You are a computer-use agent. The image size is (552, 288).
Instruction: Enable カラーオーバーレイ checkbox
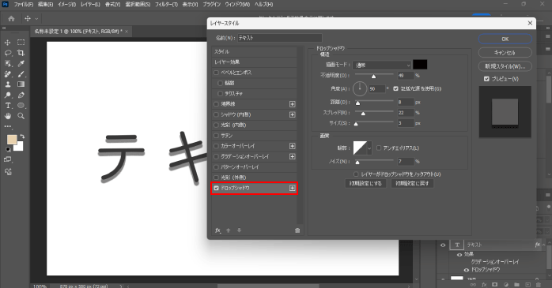(216, 146)
